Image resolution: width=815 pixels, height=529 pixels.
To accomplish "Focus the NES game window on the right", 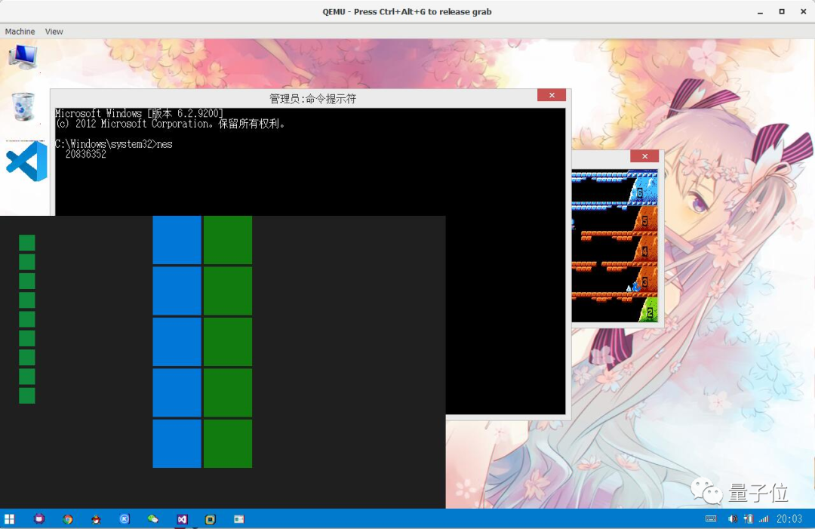I will (x=614, y=241).
